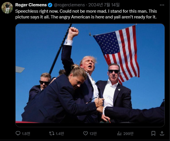Viewport: 170px width, 141px height.
Task: Open Roger Clemens profile avatar
Action: [x=7, y=8]
